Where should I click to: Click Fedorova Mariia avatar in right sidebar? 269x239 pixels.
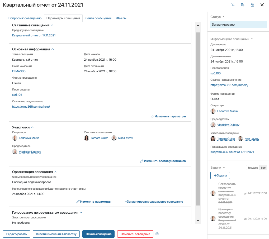(213, 111)
